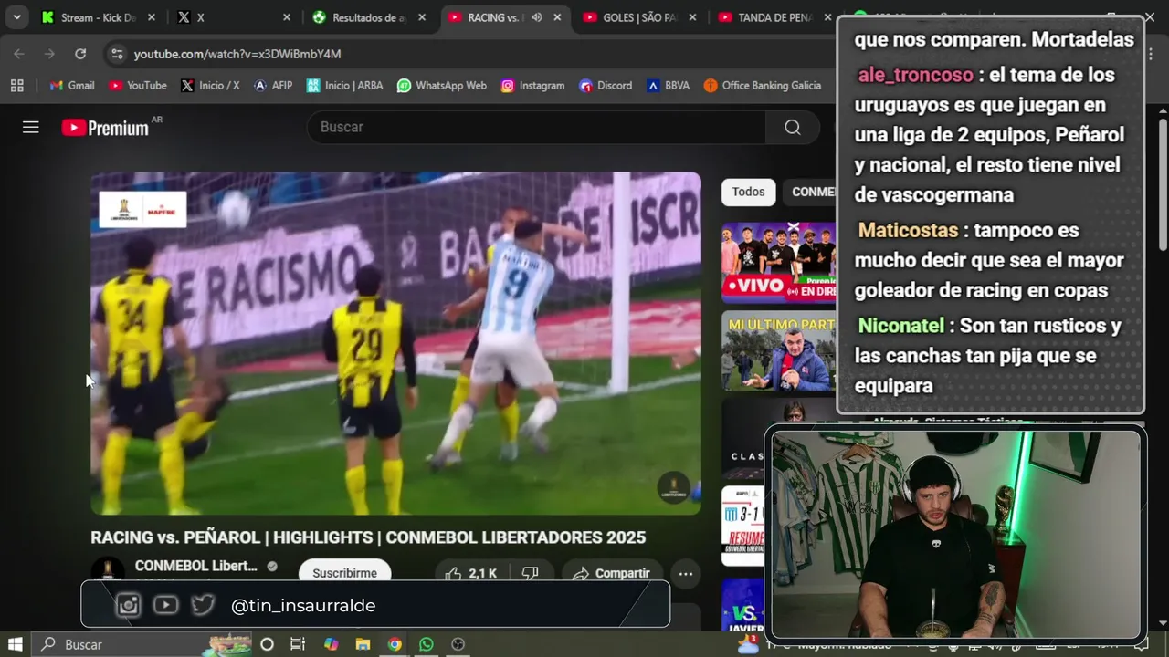The height and width of the screenshot is (657, 1169).
Task: Click the Compartir share button
Action: (x=612, y=572)
